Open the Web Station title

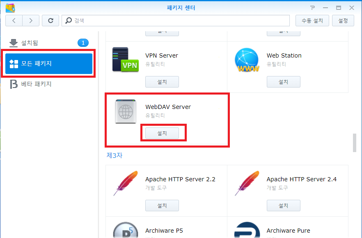(x=284, y=55)
